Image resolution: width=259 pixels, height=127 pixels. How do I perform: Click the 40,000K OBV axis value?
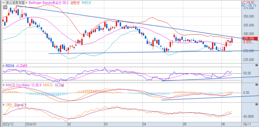click(x=249, y=117)
